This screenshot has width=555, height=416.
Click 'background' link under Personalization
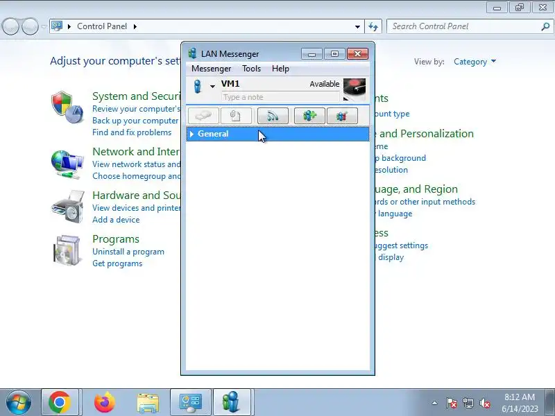[x=404, y=158]
